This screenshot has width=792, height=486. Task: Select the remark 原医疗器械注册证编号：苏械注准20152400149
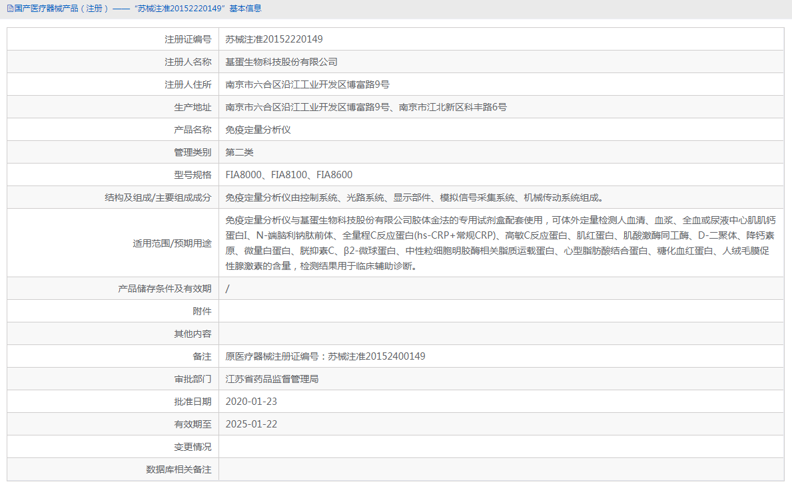325,356
